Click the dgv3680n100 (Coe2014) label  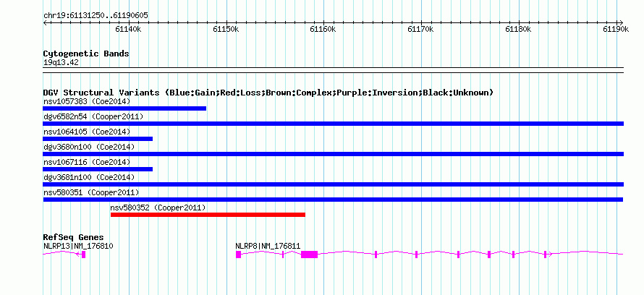point(89,147)
